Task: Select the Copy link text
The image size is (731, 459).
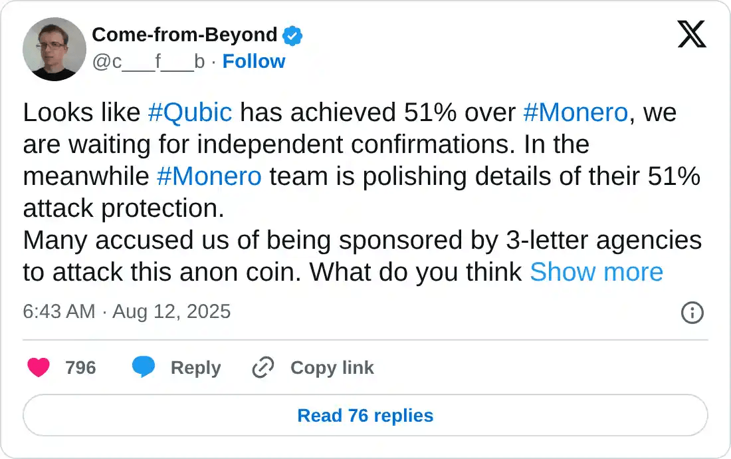Action: 332,367
